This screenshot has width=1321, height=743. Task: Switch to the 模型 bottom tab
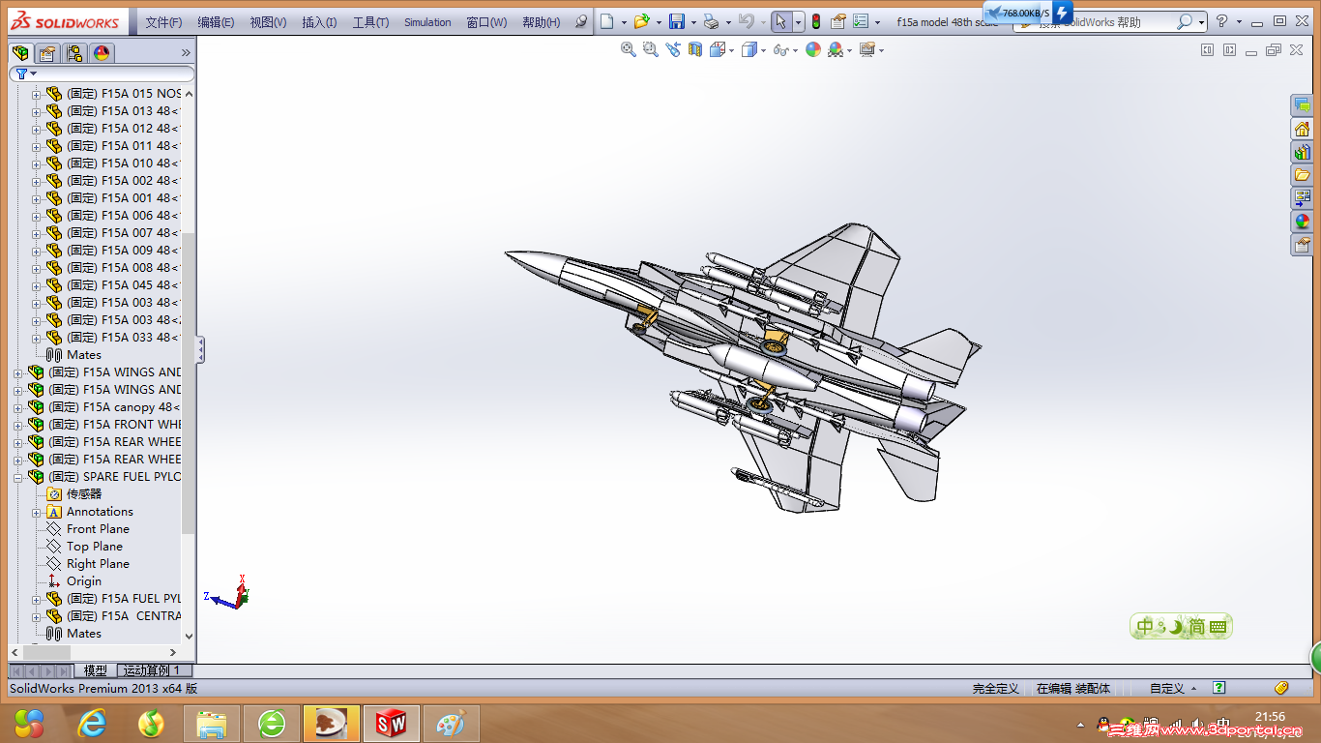(x=96, y=670)
